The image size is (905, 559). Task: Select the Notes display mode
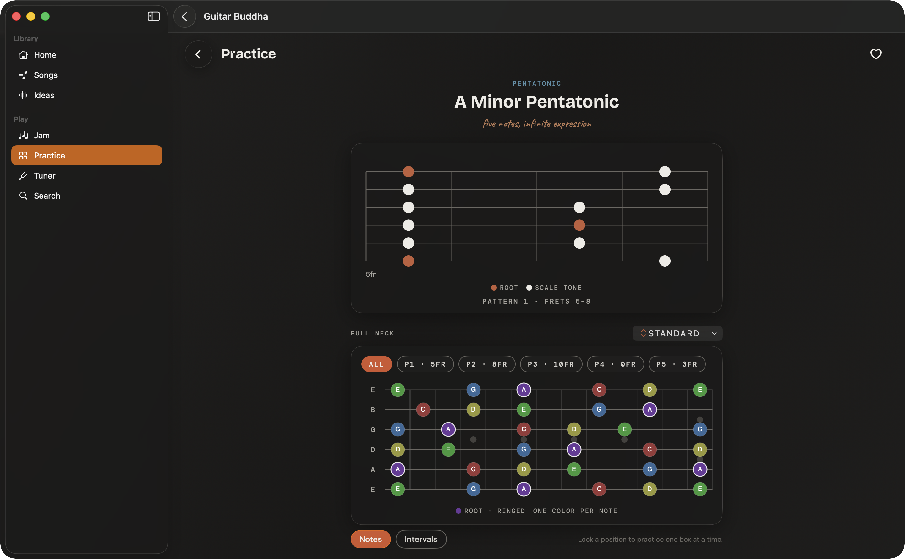point(370,539)
